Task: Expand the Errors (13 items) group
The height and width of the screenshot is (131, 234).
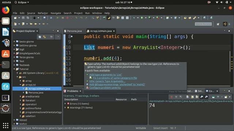Action: point(65,104)
